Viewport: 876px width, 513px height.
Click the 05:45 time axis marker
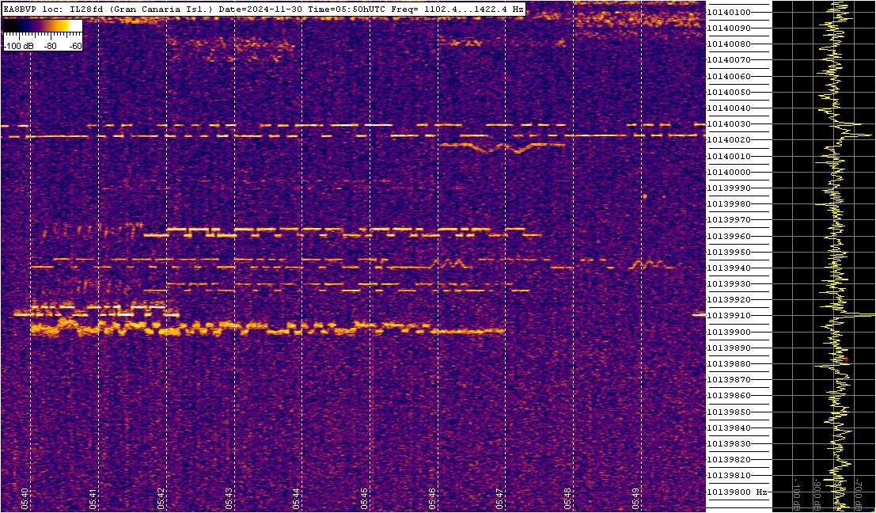tap(364, 497)
